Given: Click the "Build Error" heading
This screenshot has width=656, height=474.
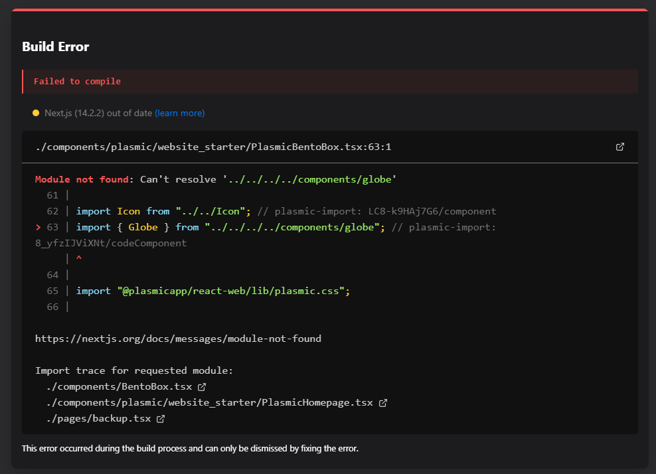Looking at the screenshot, I should click(56, 46).
